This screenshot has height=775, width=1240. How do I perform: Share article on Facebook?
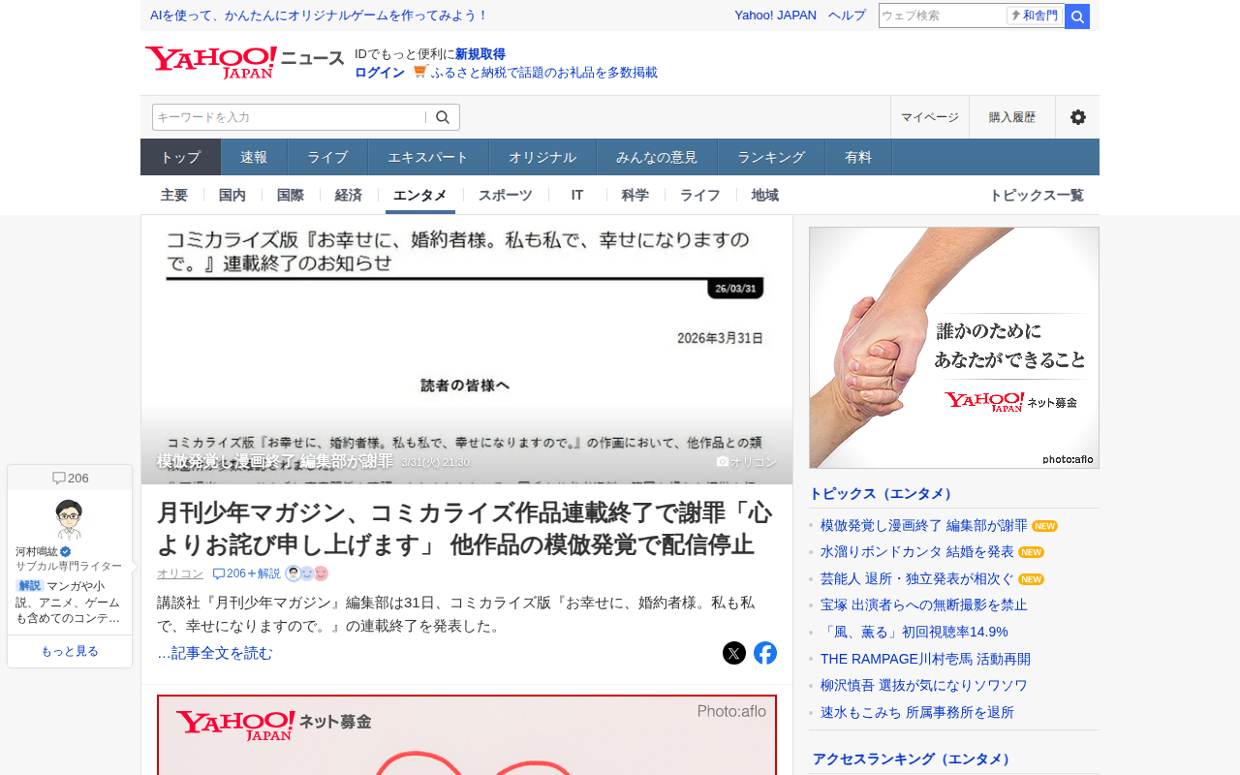(765, 653)
